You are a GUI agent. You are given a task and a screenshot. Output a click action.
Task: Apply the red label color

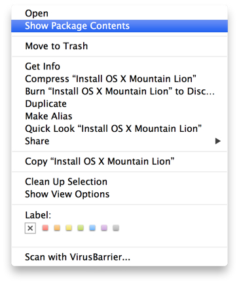pyautogui.click(x=45, y=228)
